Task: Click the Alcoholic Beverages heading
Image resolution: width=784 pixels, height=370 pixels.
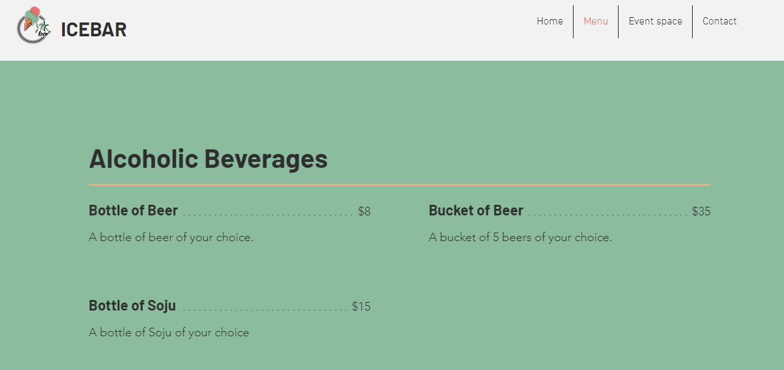Action: 208,159
